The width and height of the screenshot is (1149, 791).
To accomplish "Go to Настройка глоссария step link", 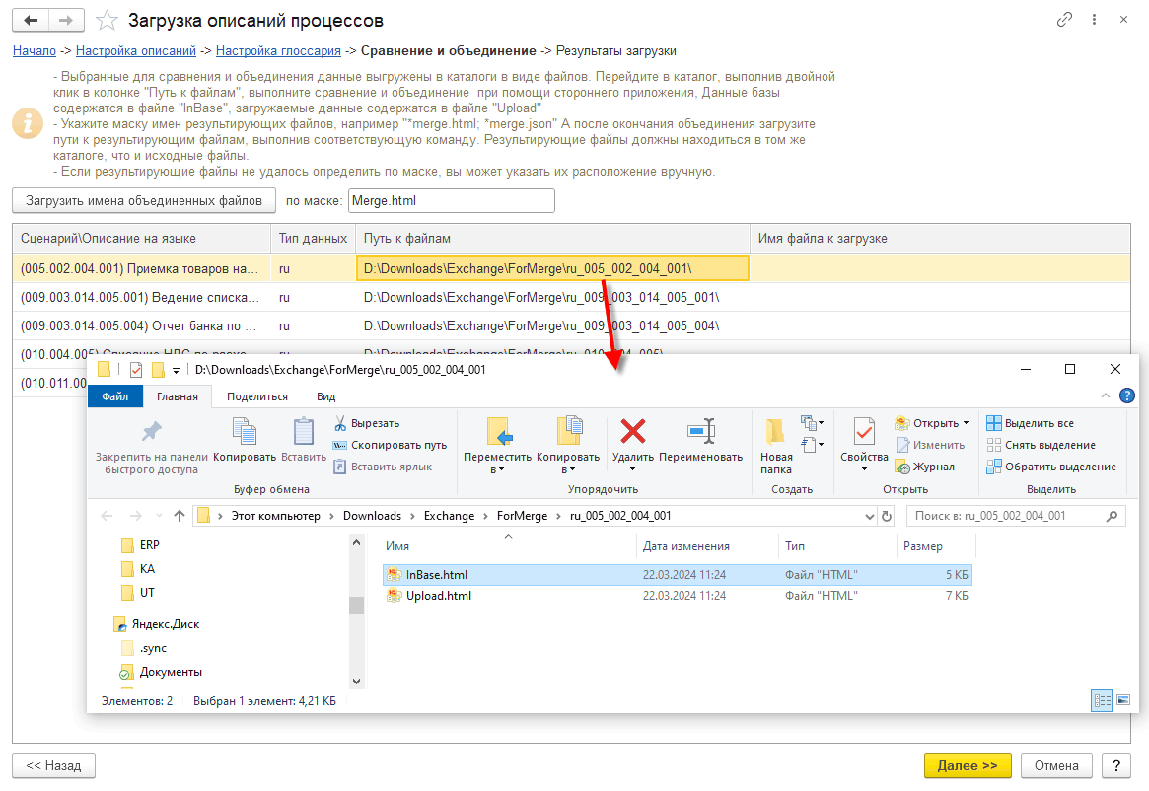I will click(x=278, y=50).
